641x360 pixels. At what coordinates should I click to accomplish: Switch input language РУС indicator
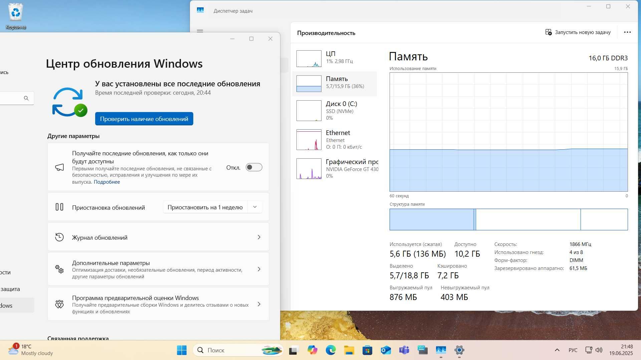[573, 350]
